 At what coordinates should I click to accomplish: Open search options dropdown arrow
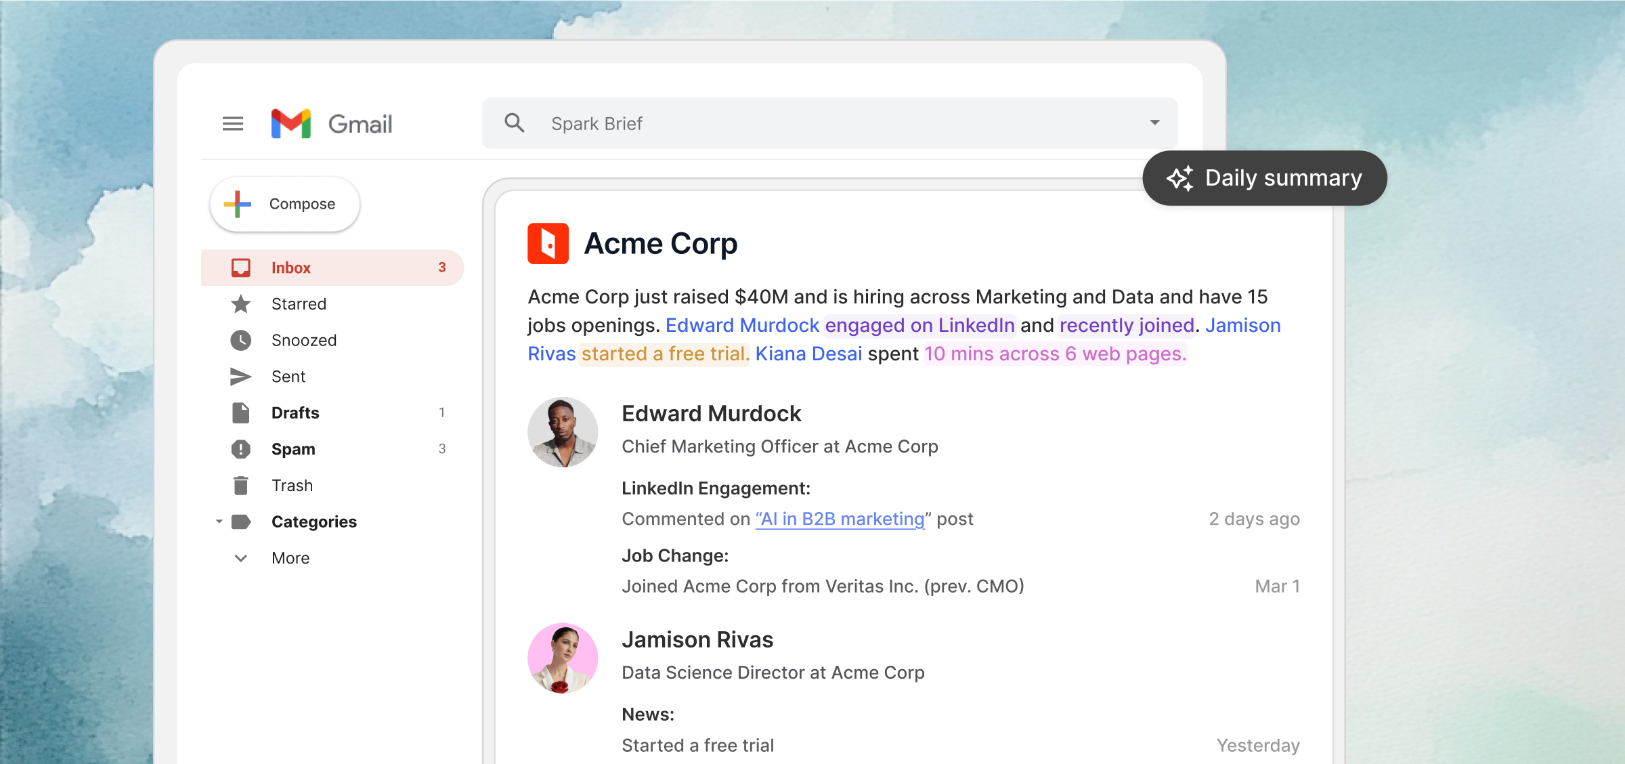(1154, 123)
